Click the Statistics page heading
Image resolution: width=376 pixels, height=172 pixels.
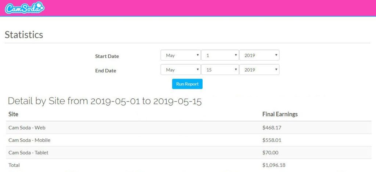[24, 35]
